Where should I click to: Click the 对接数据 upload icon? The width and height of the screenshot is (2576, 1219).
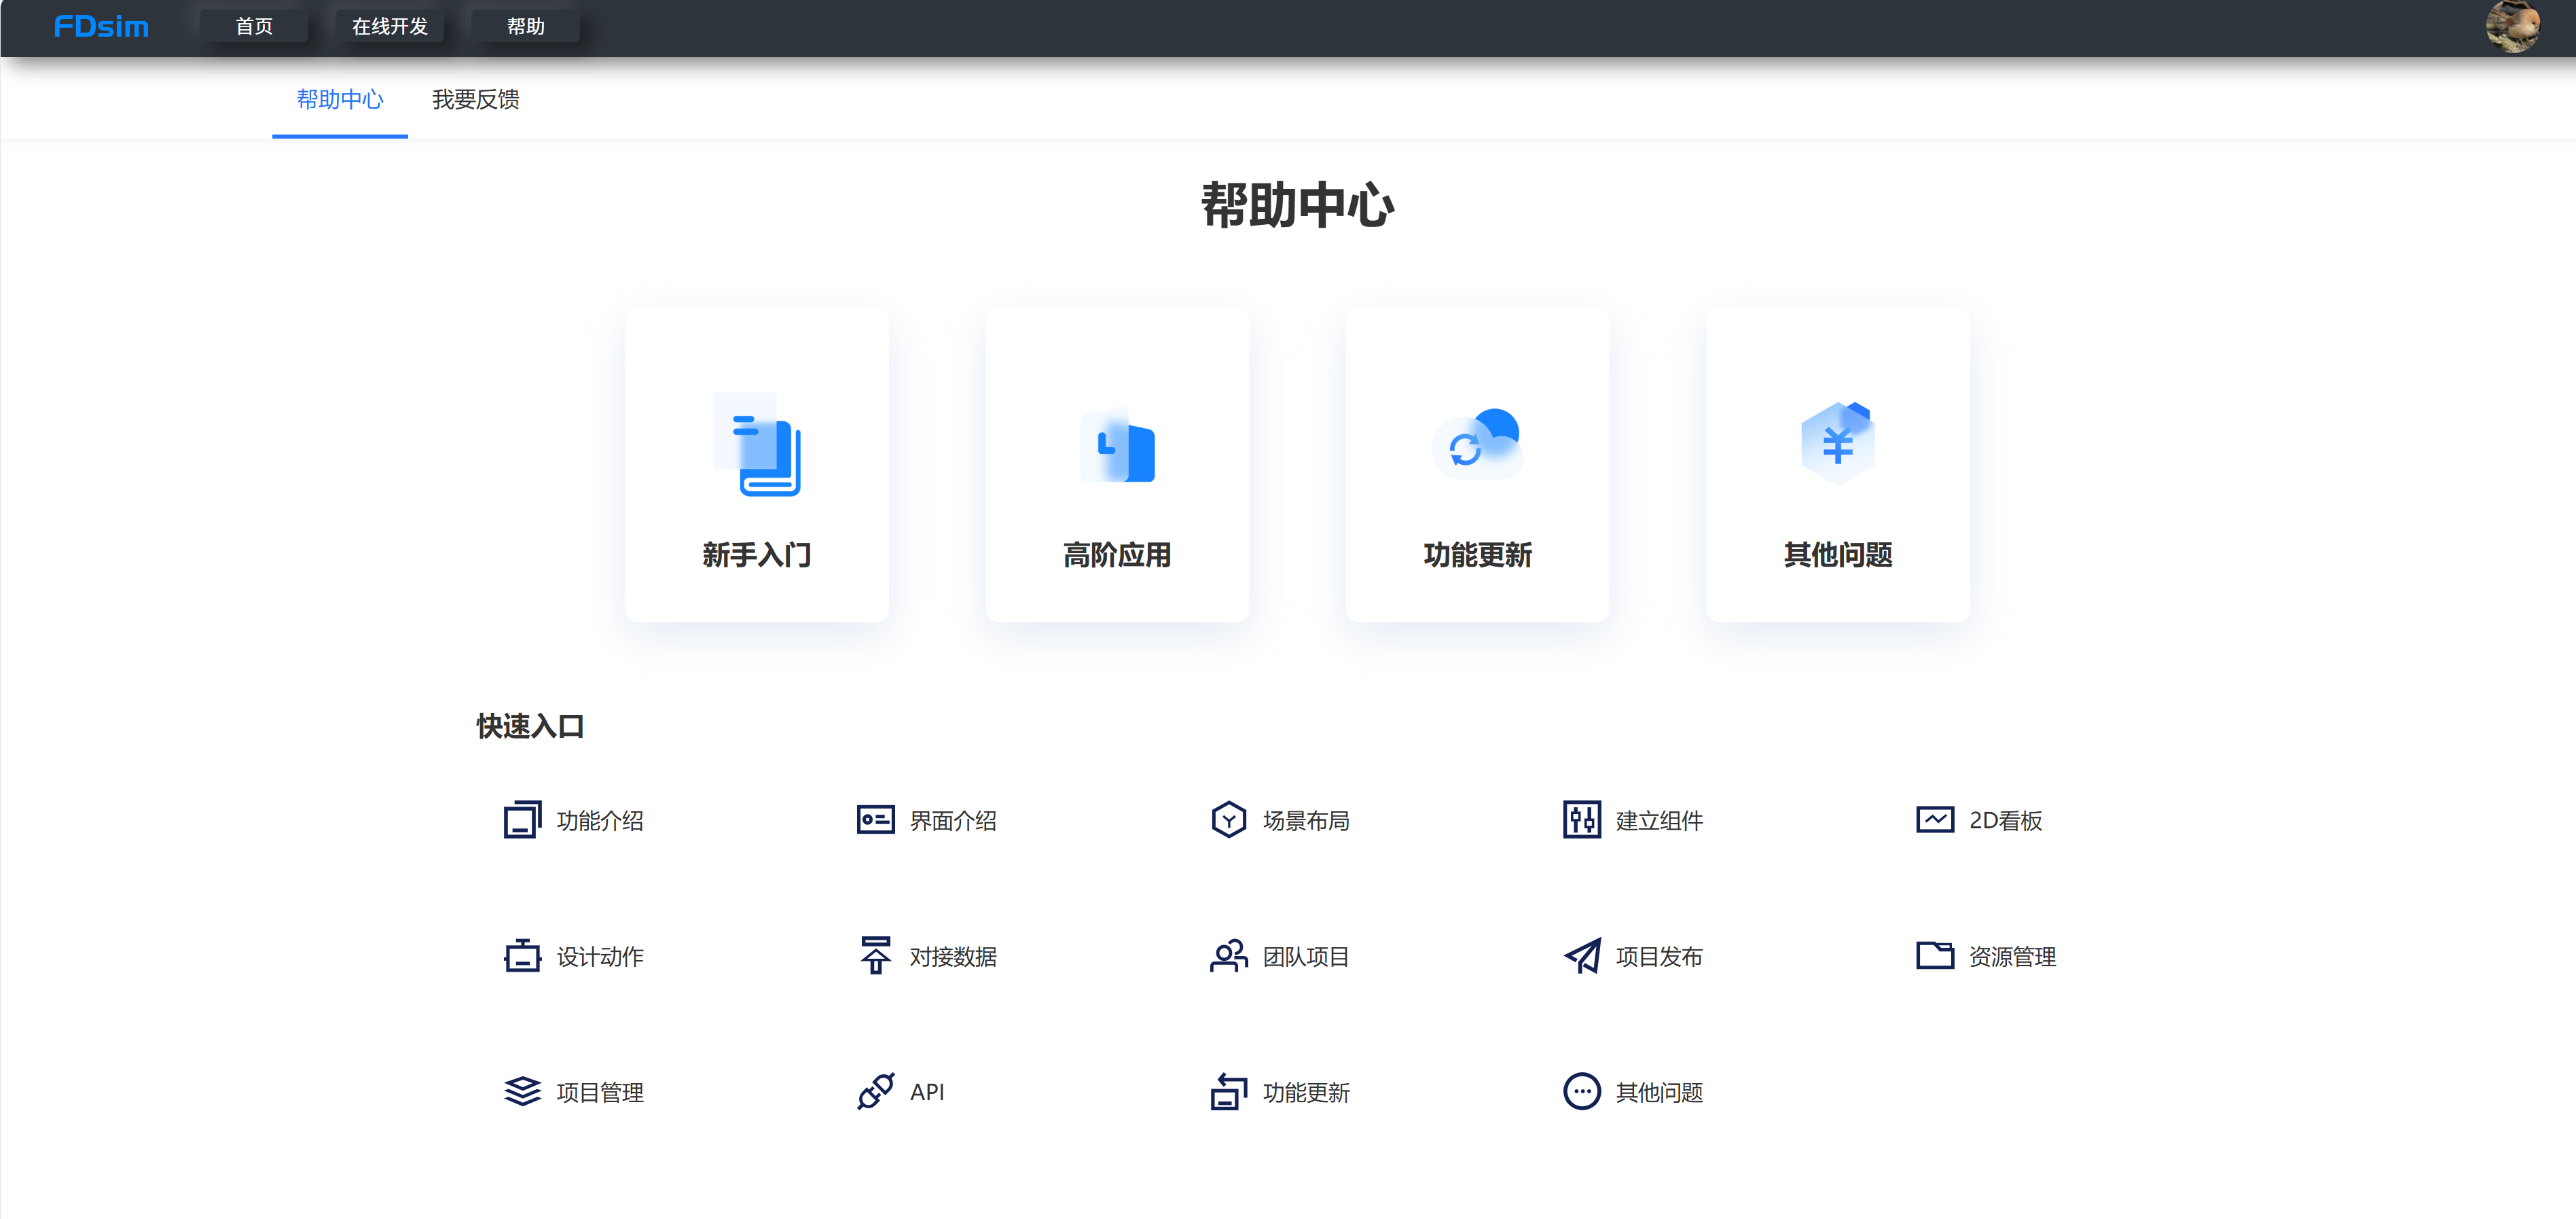[x=875, y=956]
